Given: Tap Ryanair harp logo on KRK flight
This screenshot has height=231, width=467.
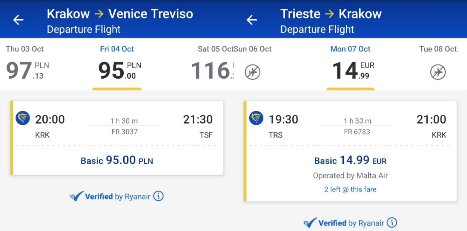Looking at the screenshot, I should (x=23, y=118).
